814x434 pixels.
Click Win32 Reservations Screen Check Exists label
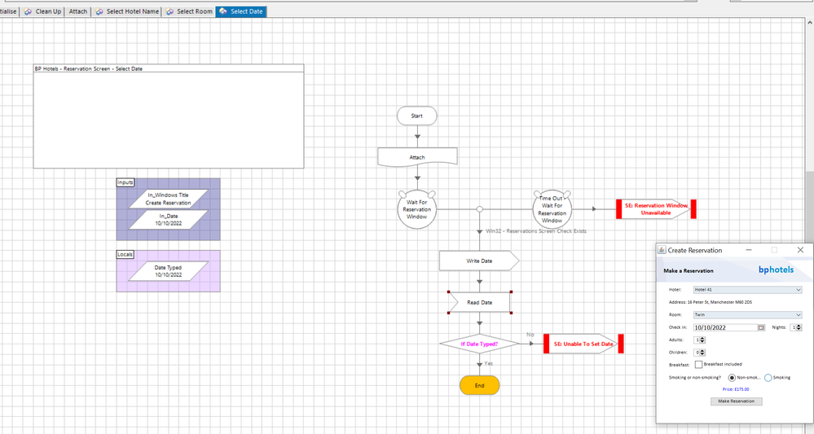[x=536, y=231]
